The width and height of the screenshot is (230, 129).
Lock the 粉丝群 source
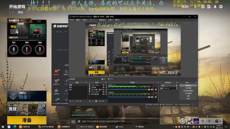[x=106, y=87]
